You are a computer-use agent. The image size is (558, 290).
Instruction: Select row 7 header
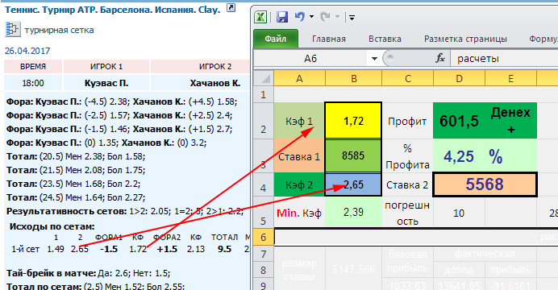[x=264, y=254]
